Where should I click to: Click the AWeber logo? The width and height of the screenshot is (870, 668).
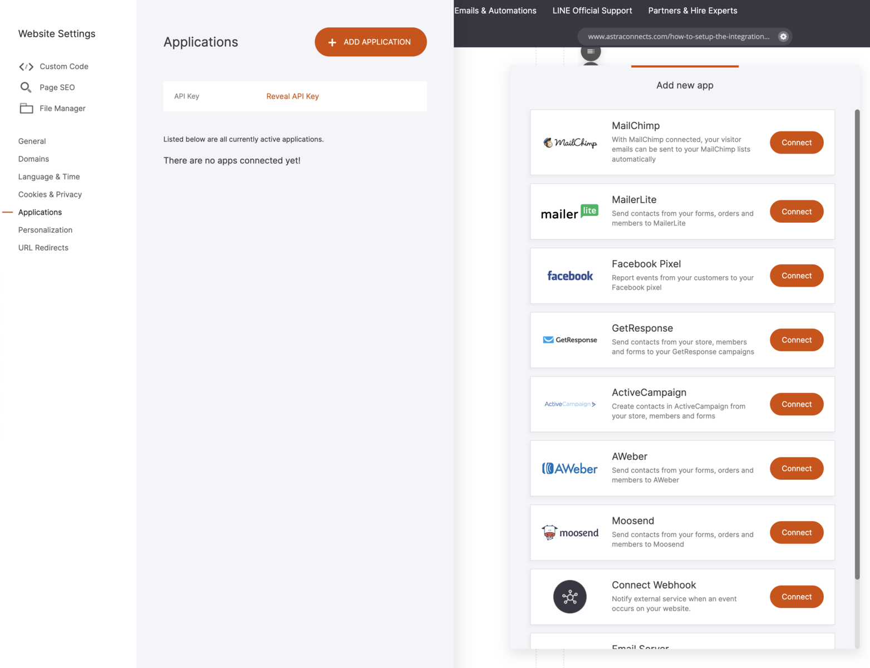tap(569, 468)
